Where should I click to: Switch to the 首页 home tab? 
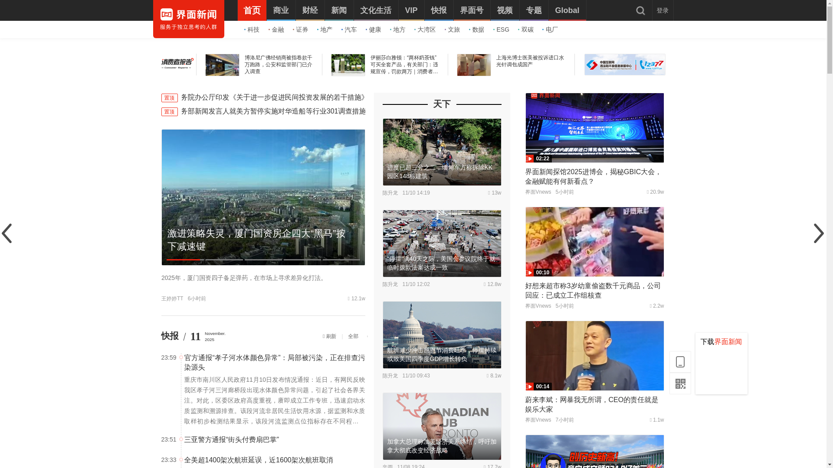tap(252, 10)
